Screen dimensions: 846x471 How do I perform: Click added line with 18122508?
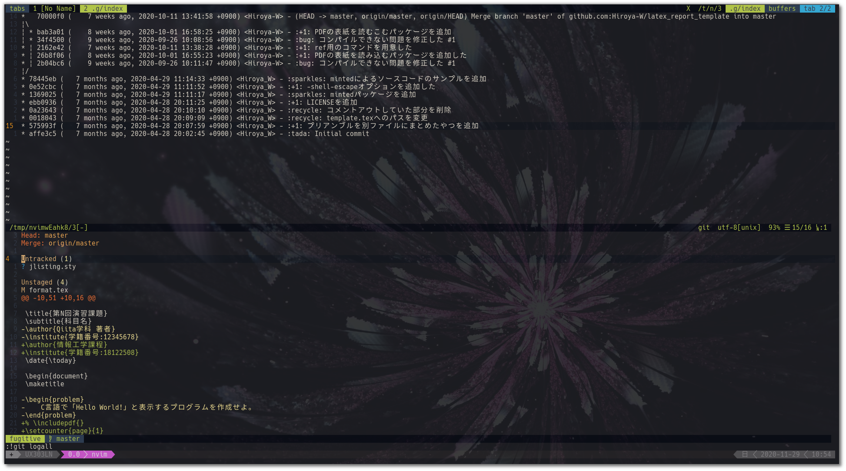point(80,353)
